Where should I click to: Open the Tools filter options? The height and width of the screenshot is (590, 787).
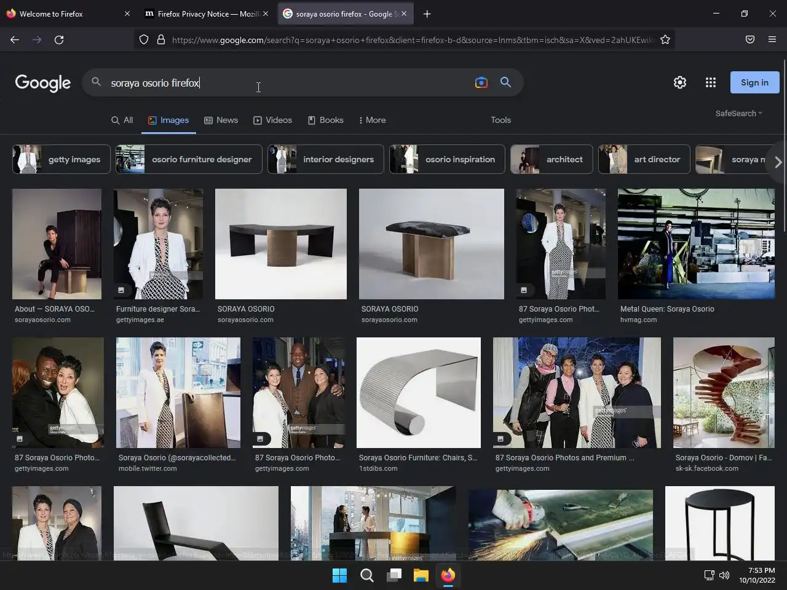[x=500, y=120]
